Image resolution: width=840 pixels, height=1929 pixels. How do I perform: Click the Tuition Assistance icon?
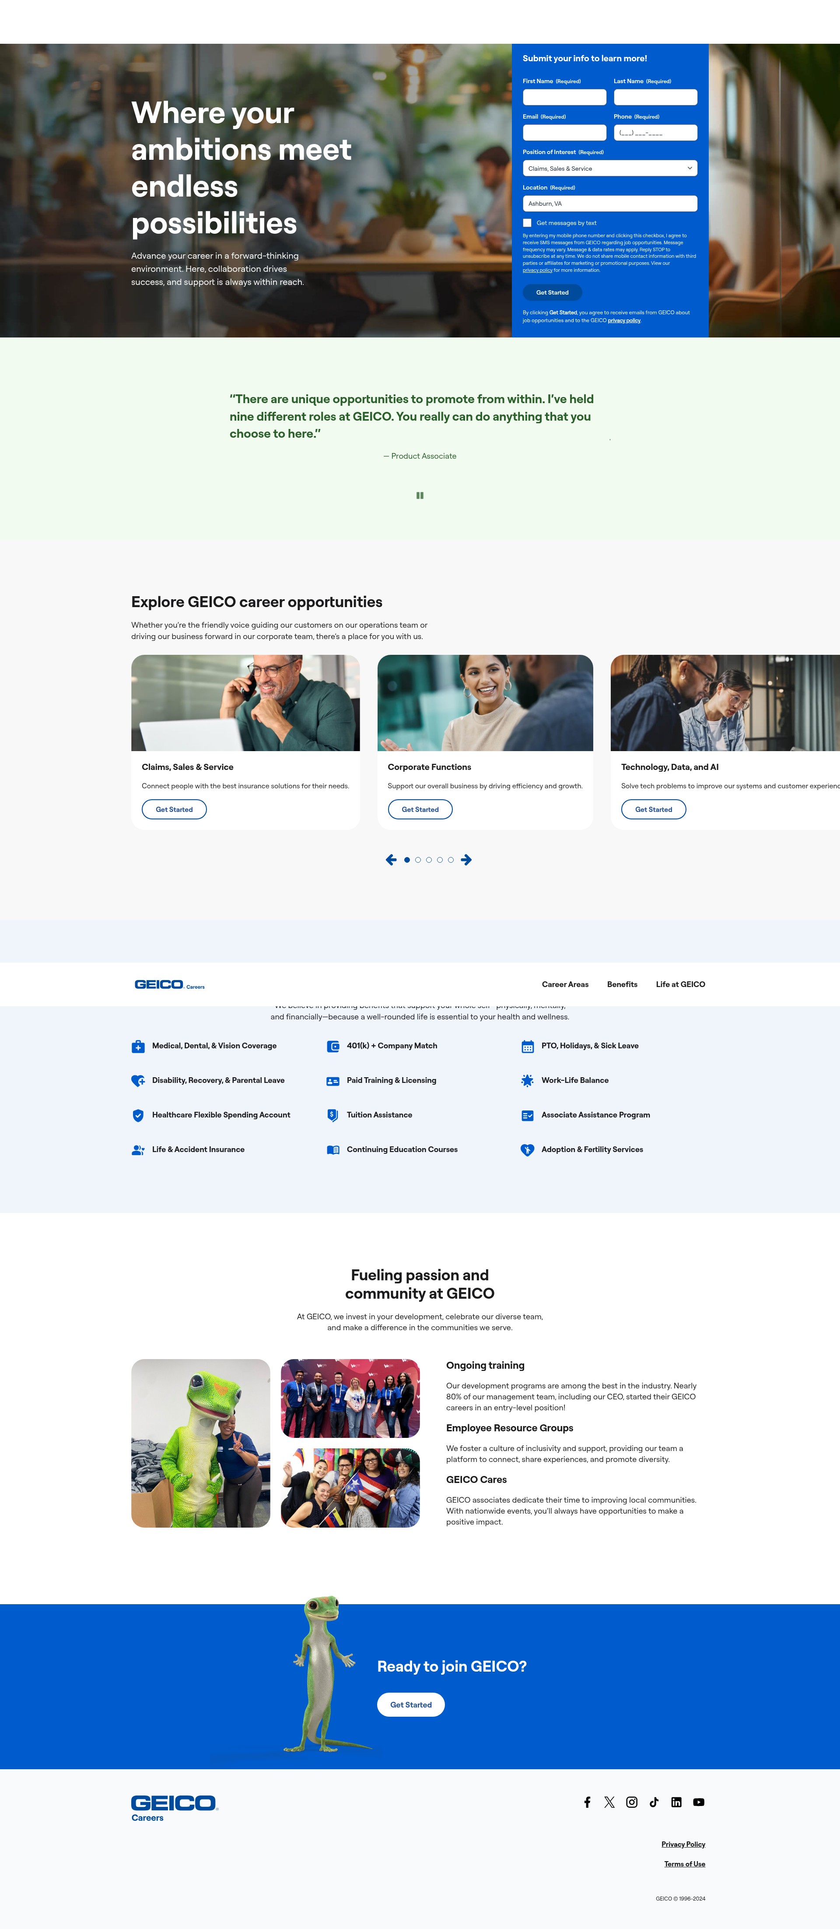(333, 1115)
